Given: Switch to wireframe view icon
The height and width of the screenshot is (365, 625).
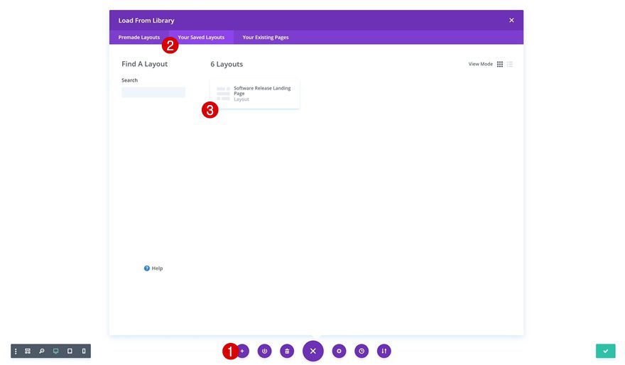Looking at the screenshot, I should [x=28, y=351].
